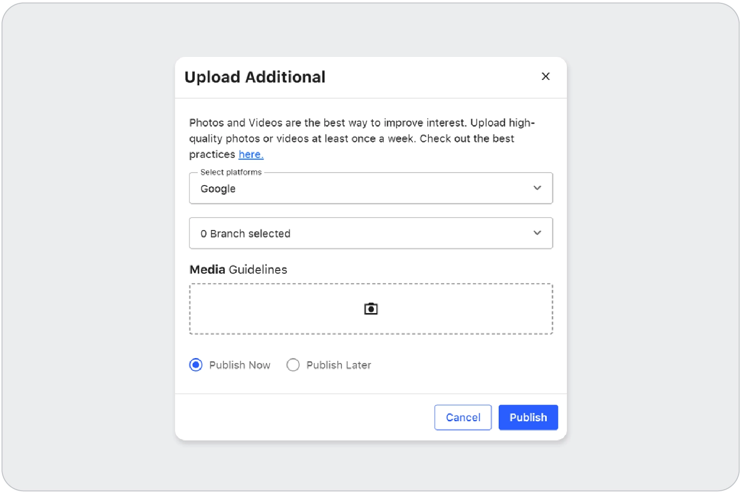Screen dimensions: 741x494
Task: Select the Publish Later radio button
Action: tap(293, 365)
